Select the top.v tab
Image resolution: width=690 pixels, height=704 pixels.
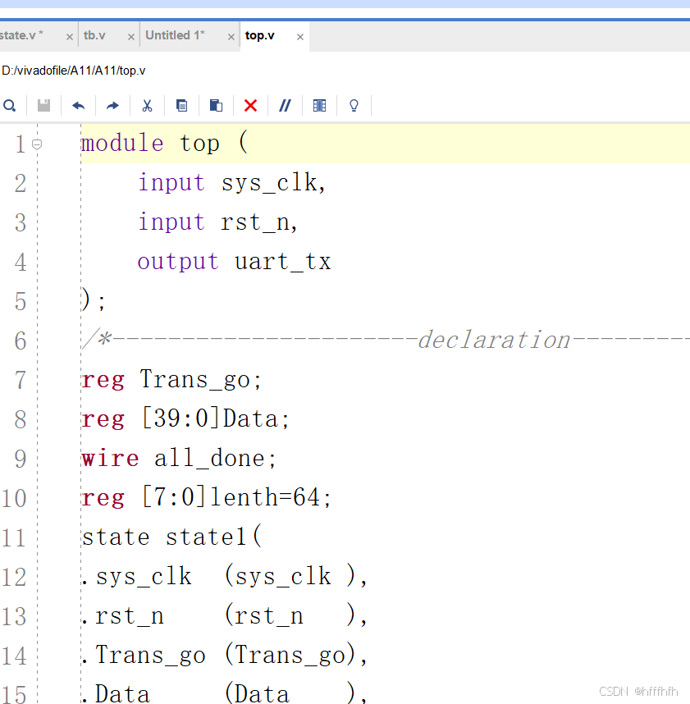(259, 35)
